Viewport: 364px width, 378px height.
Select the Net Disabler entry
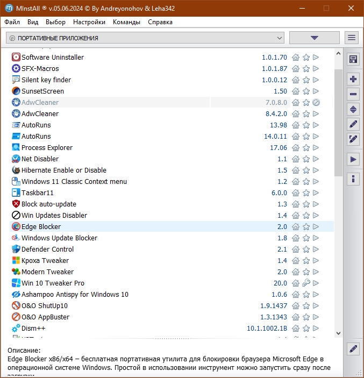(172, 159)
